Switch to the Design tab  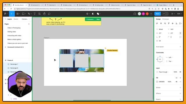click(158, 19)
